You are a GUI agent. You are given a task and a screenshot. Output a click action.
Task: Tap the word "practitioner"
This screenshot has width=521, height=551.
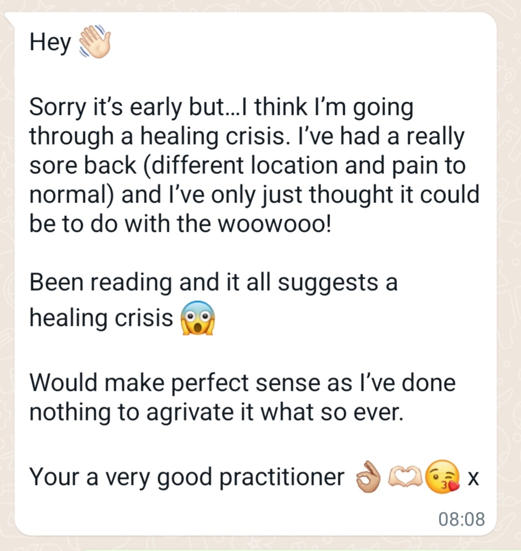(x=282, y=477)
